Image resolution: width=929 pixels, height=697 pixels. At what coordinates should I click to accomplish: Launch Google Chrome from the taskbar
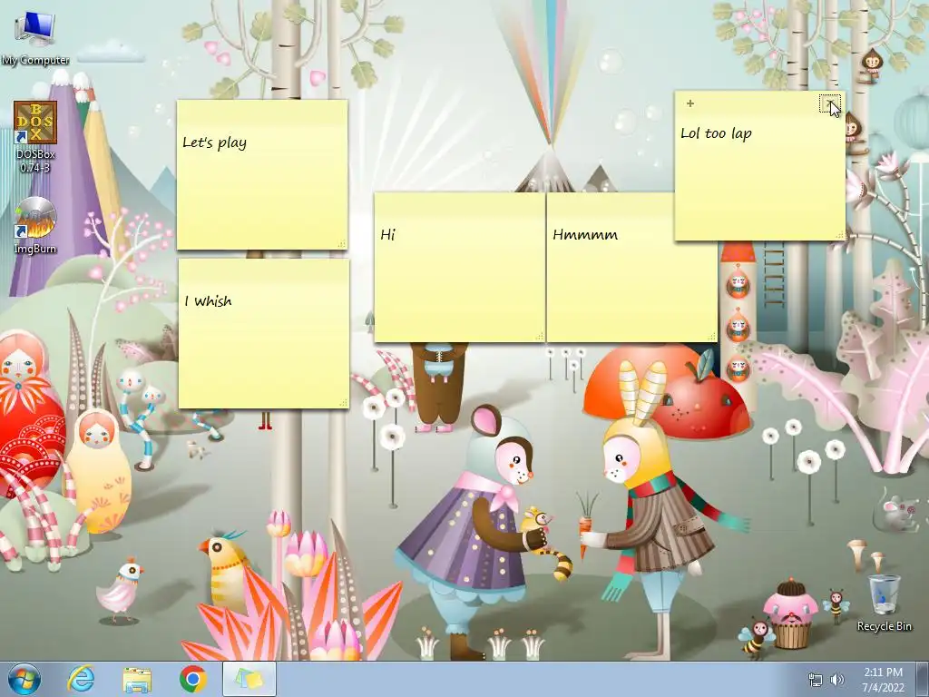(193, 679)
